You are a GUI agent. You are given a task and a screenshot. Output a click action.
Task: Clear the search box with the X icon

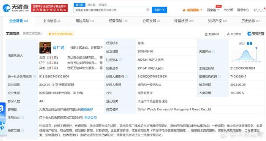(148, 10)
